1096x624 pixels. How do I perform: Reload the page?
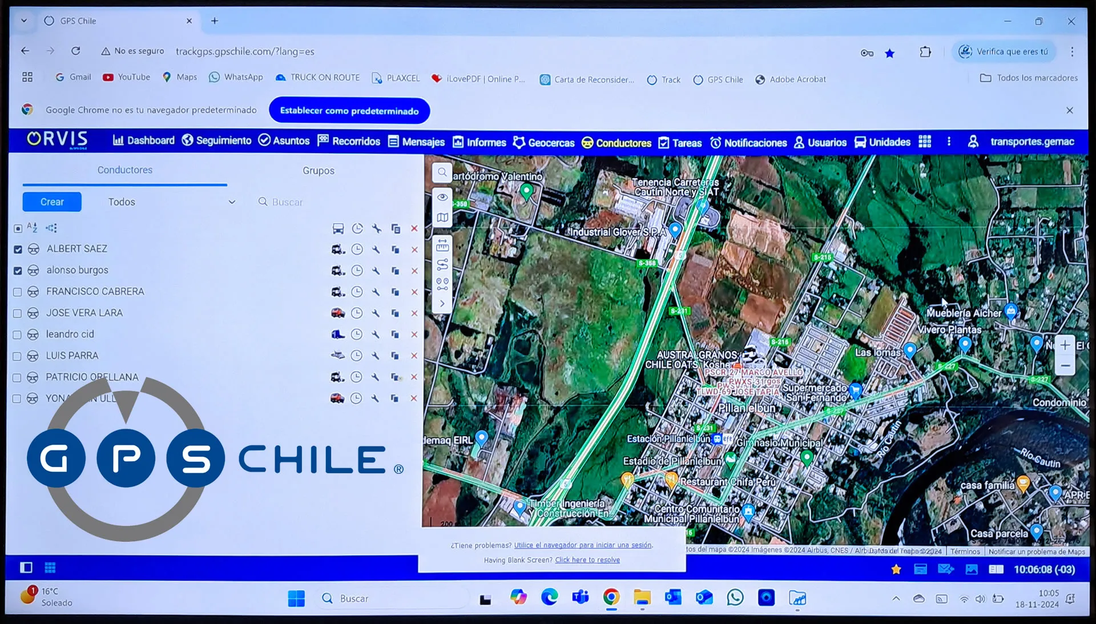pyautogui.click(x=75, y=51)
